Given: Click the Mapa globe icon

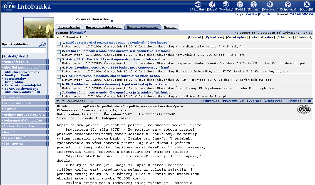Looking at the screenshot, I should [212, 5].
